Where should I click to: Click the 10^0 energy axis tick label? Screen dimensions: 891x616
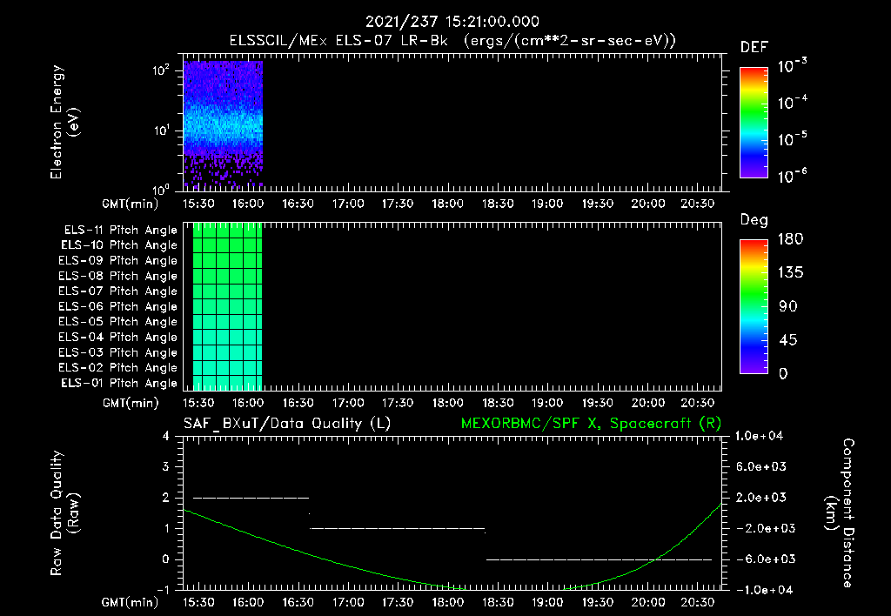[161, 189]
